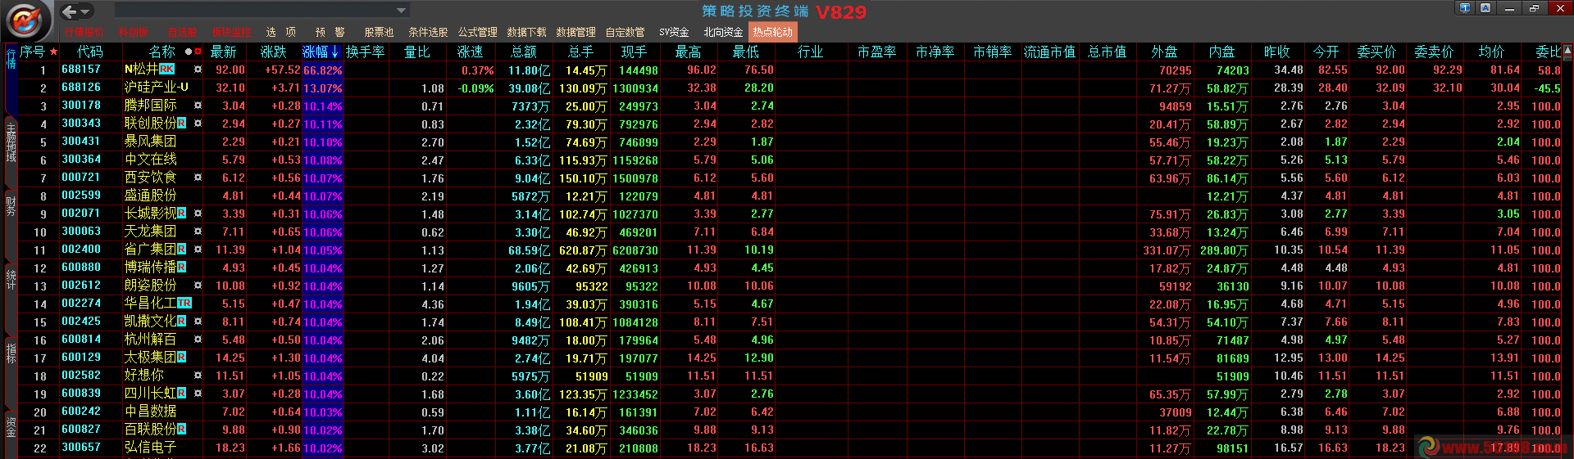This screenshot has height=459, width=1574.
Task: Sort by 最新 column header
Action: 223,52
